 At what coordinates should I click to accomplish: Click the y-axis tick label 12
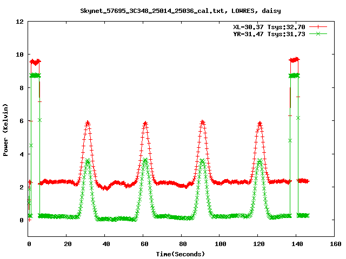pyautogui.click(x=19, y=22)
